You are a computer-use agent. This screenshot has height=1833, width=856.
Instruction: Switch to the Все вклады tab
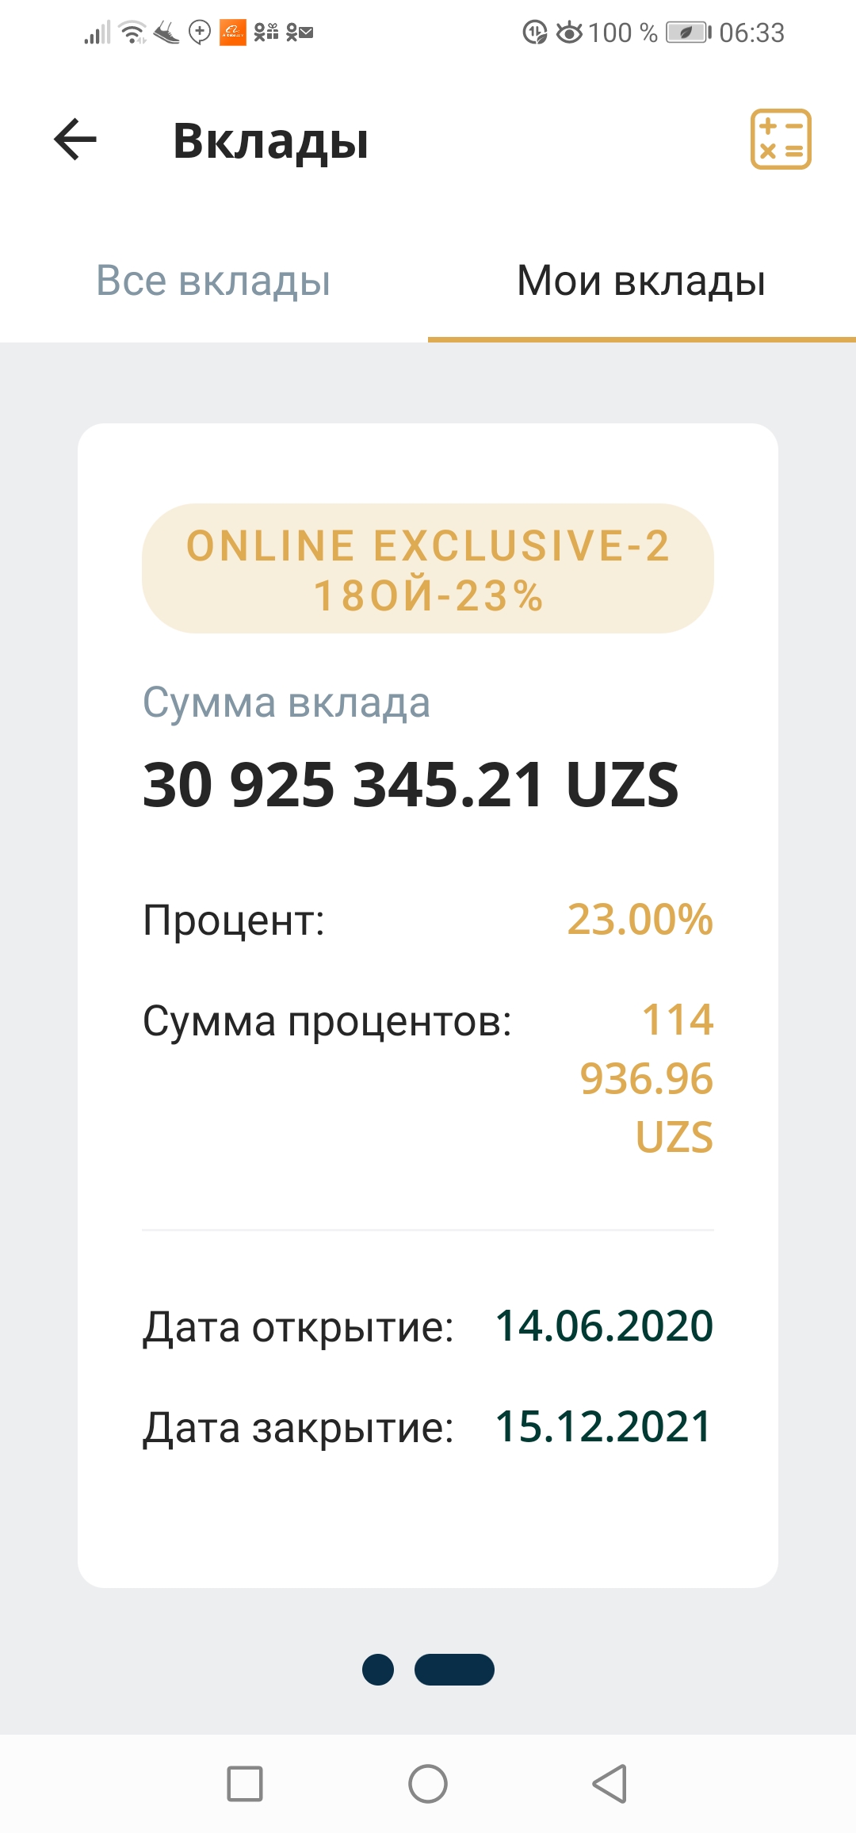213,281
